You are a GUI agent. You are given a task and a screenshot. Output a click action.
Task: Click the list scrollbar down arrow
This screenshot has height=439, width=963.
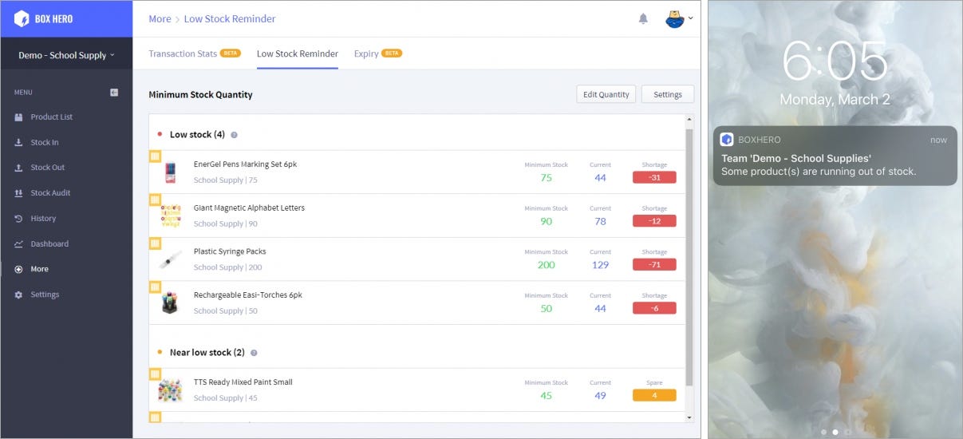[689, 417]
